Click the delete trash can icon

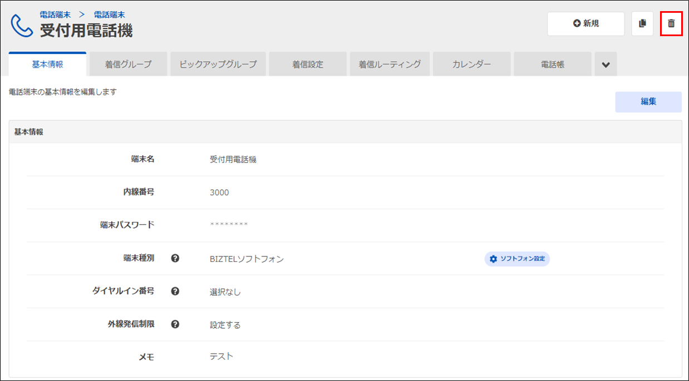point(671,23)
